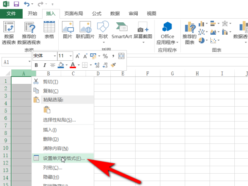Switch to the 数据 (Data) tab
This screenshot has height=186, width=248.
point(115,14)
